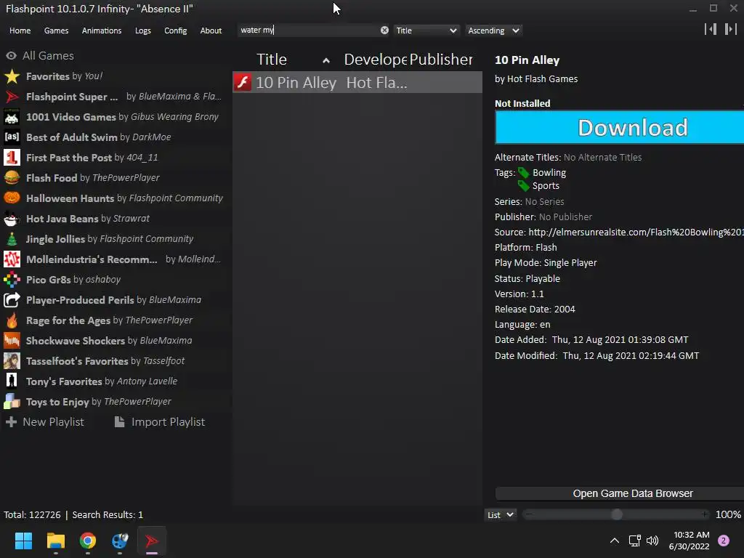Open the notifications badge showing 2
The image size is (744, 558).
pos(724,541)
